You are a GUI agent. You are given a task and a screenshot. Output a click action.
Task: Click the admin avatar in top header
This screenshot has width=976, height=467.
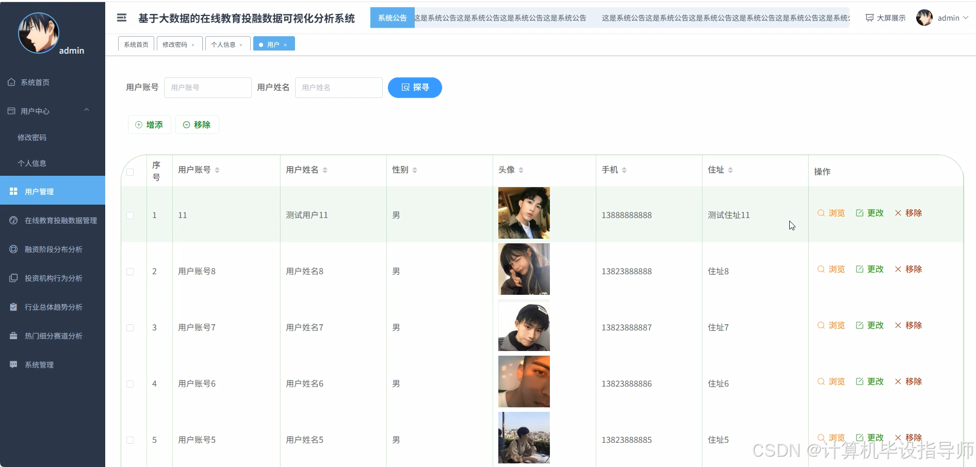point(924,18)
